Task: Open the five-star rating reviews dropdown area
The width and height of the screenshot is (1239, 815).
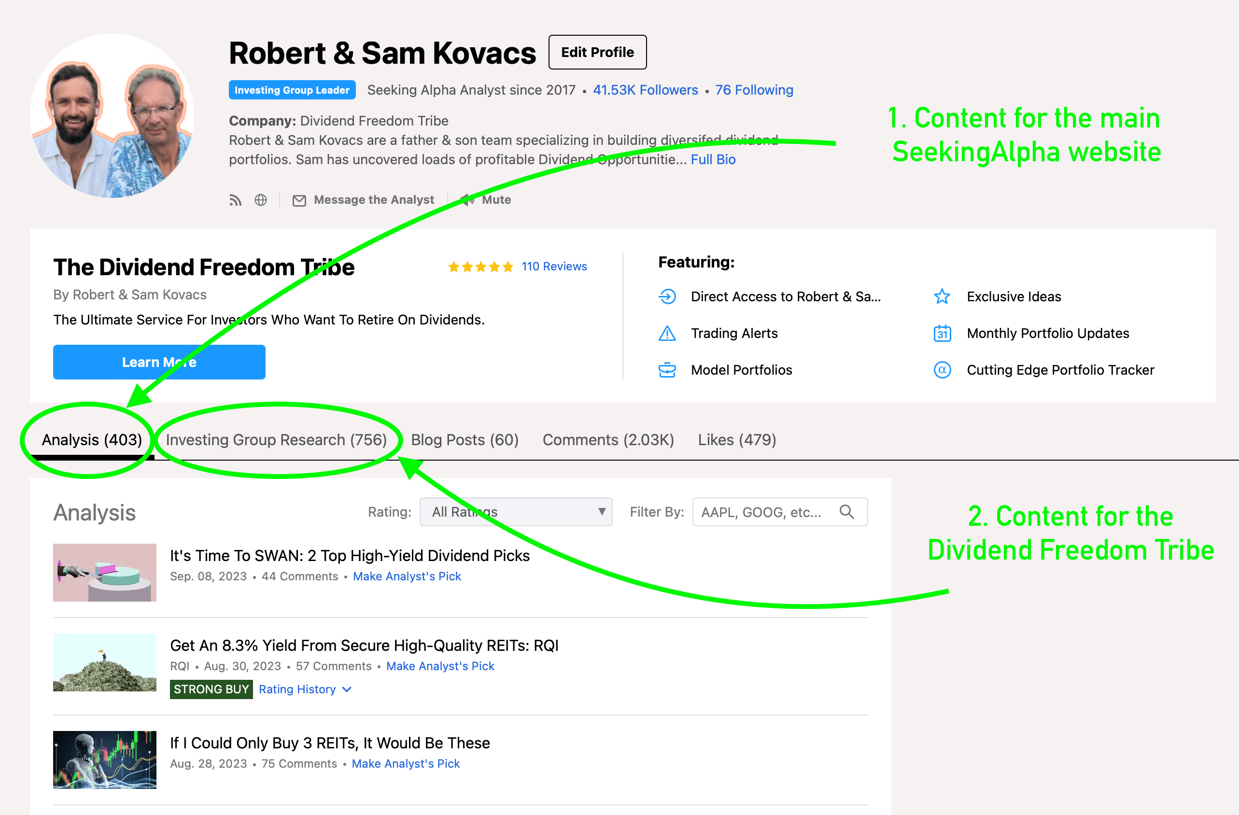Action: (x=480, y=267)
